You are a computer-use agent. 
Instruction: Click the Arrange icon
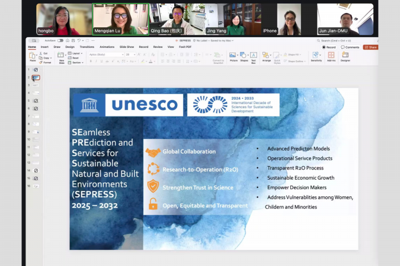pos(265,55)
